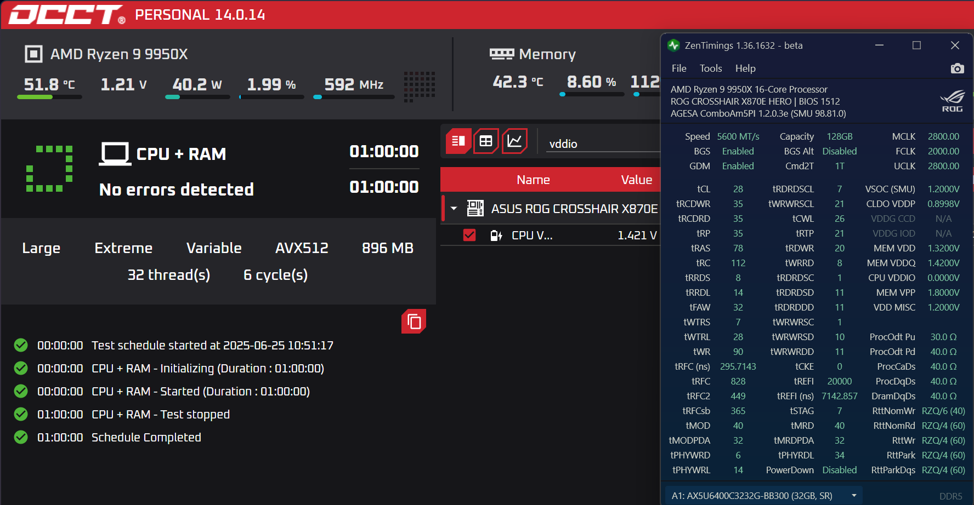Click the voltage sensor icon beside CPU V value

(x=496, y=235)
